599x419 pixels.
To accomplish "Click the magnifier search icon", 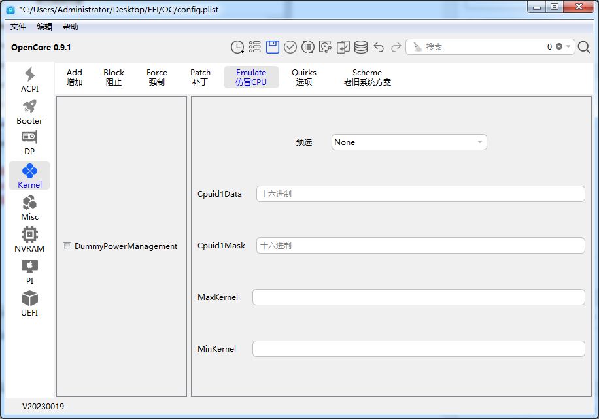I will [x=584, y=47].
